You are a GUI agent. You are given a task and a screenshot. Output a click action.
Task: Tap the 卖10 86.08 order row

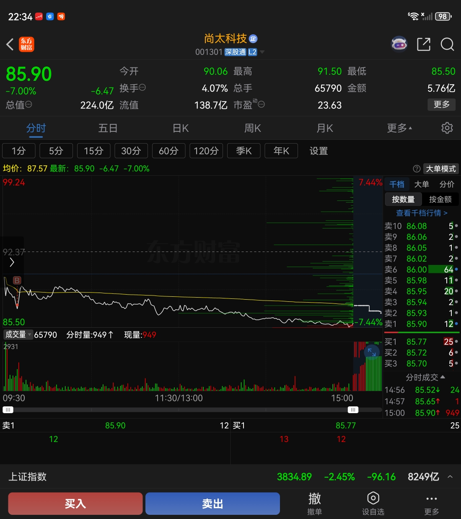422,226
